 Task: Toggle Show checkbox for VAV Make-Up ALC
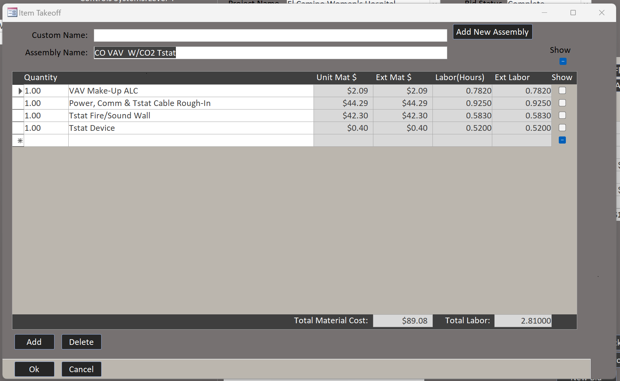point(562,91)
